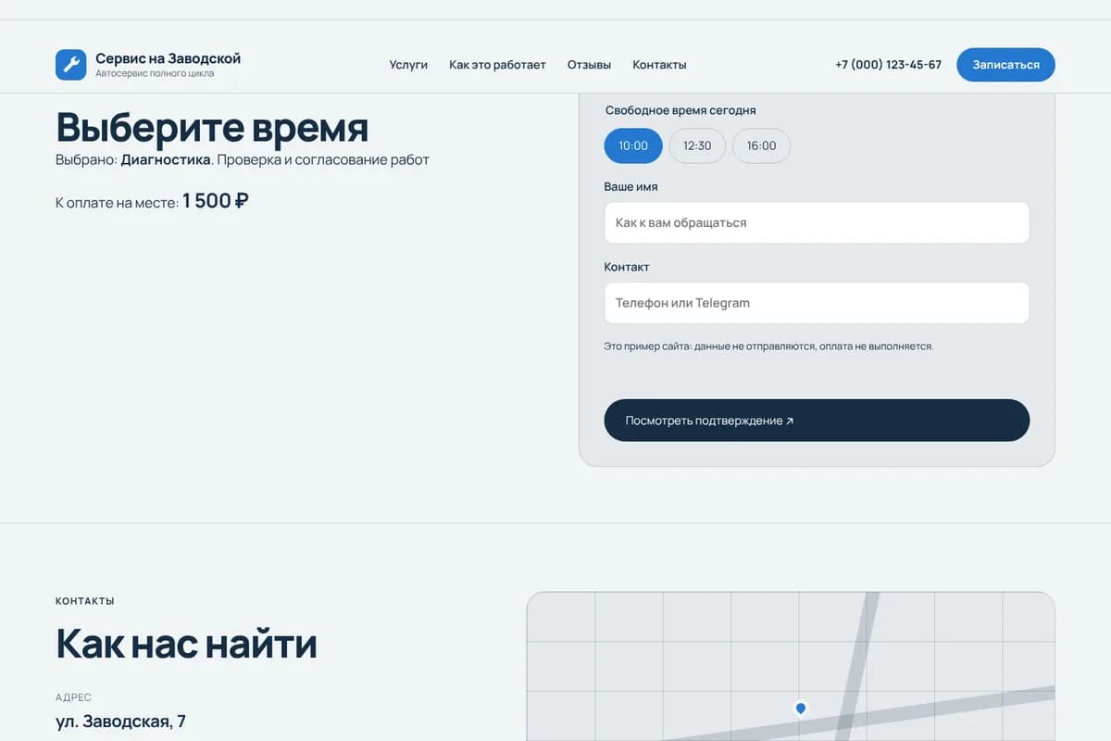Focus the Телефон или Telegram field
The image size is (1111, 741).
click(x=817, y=303)
